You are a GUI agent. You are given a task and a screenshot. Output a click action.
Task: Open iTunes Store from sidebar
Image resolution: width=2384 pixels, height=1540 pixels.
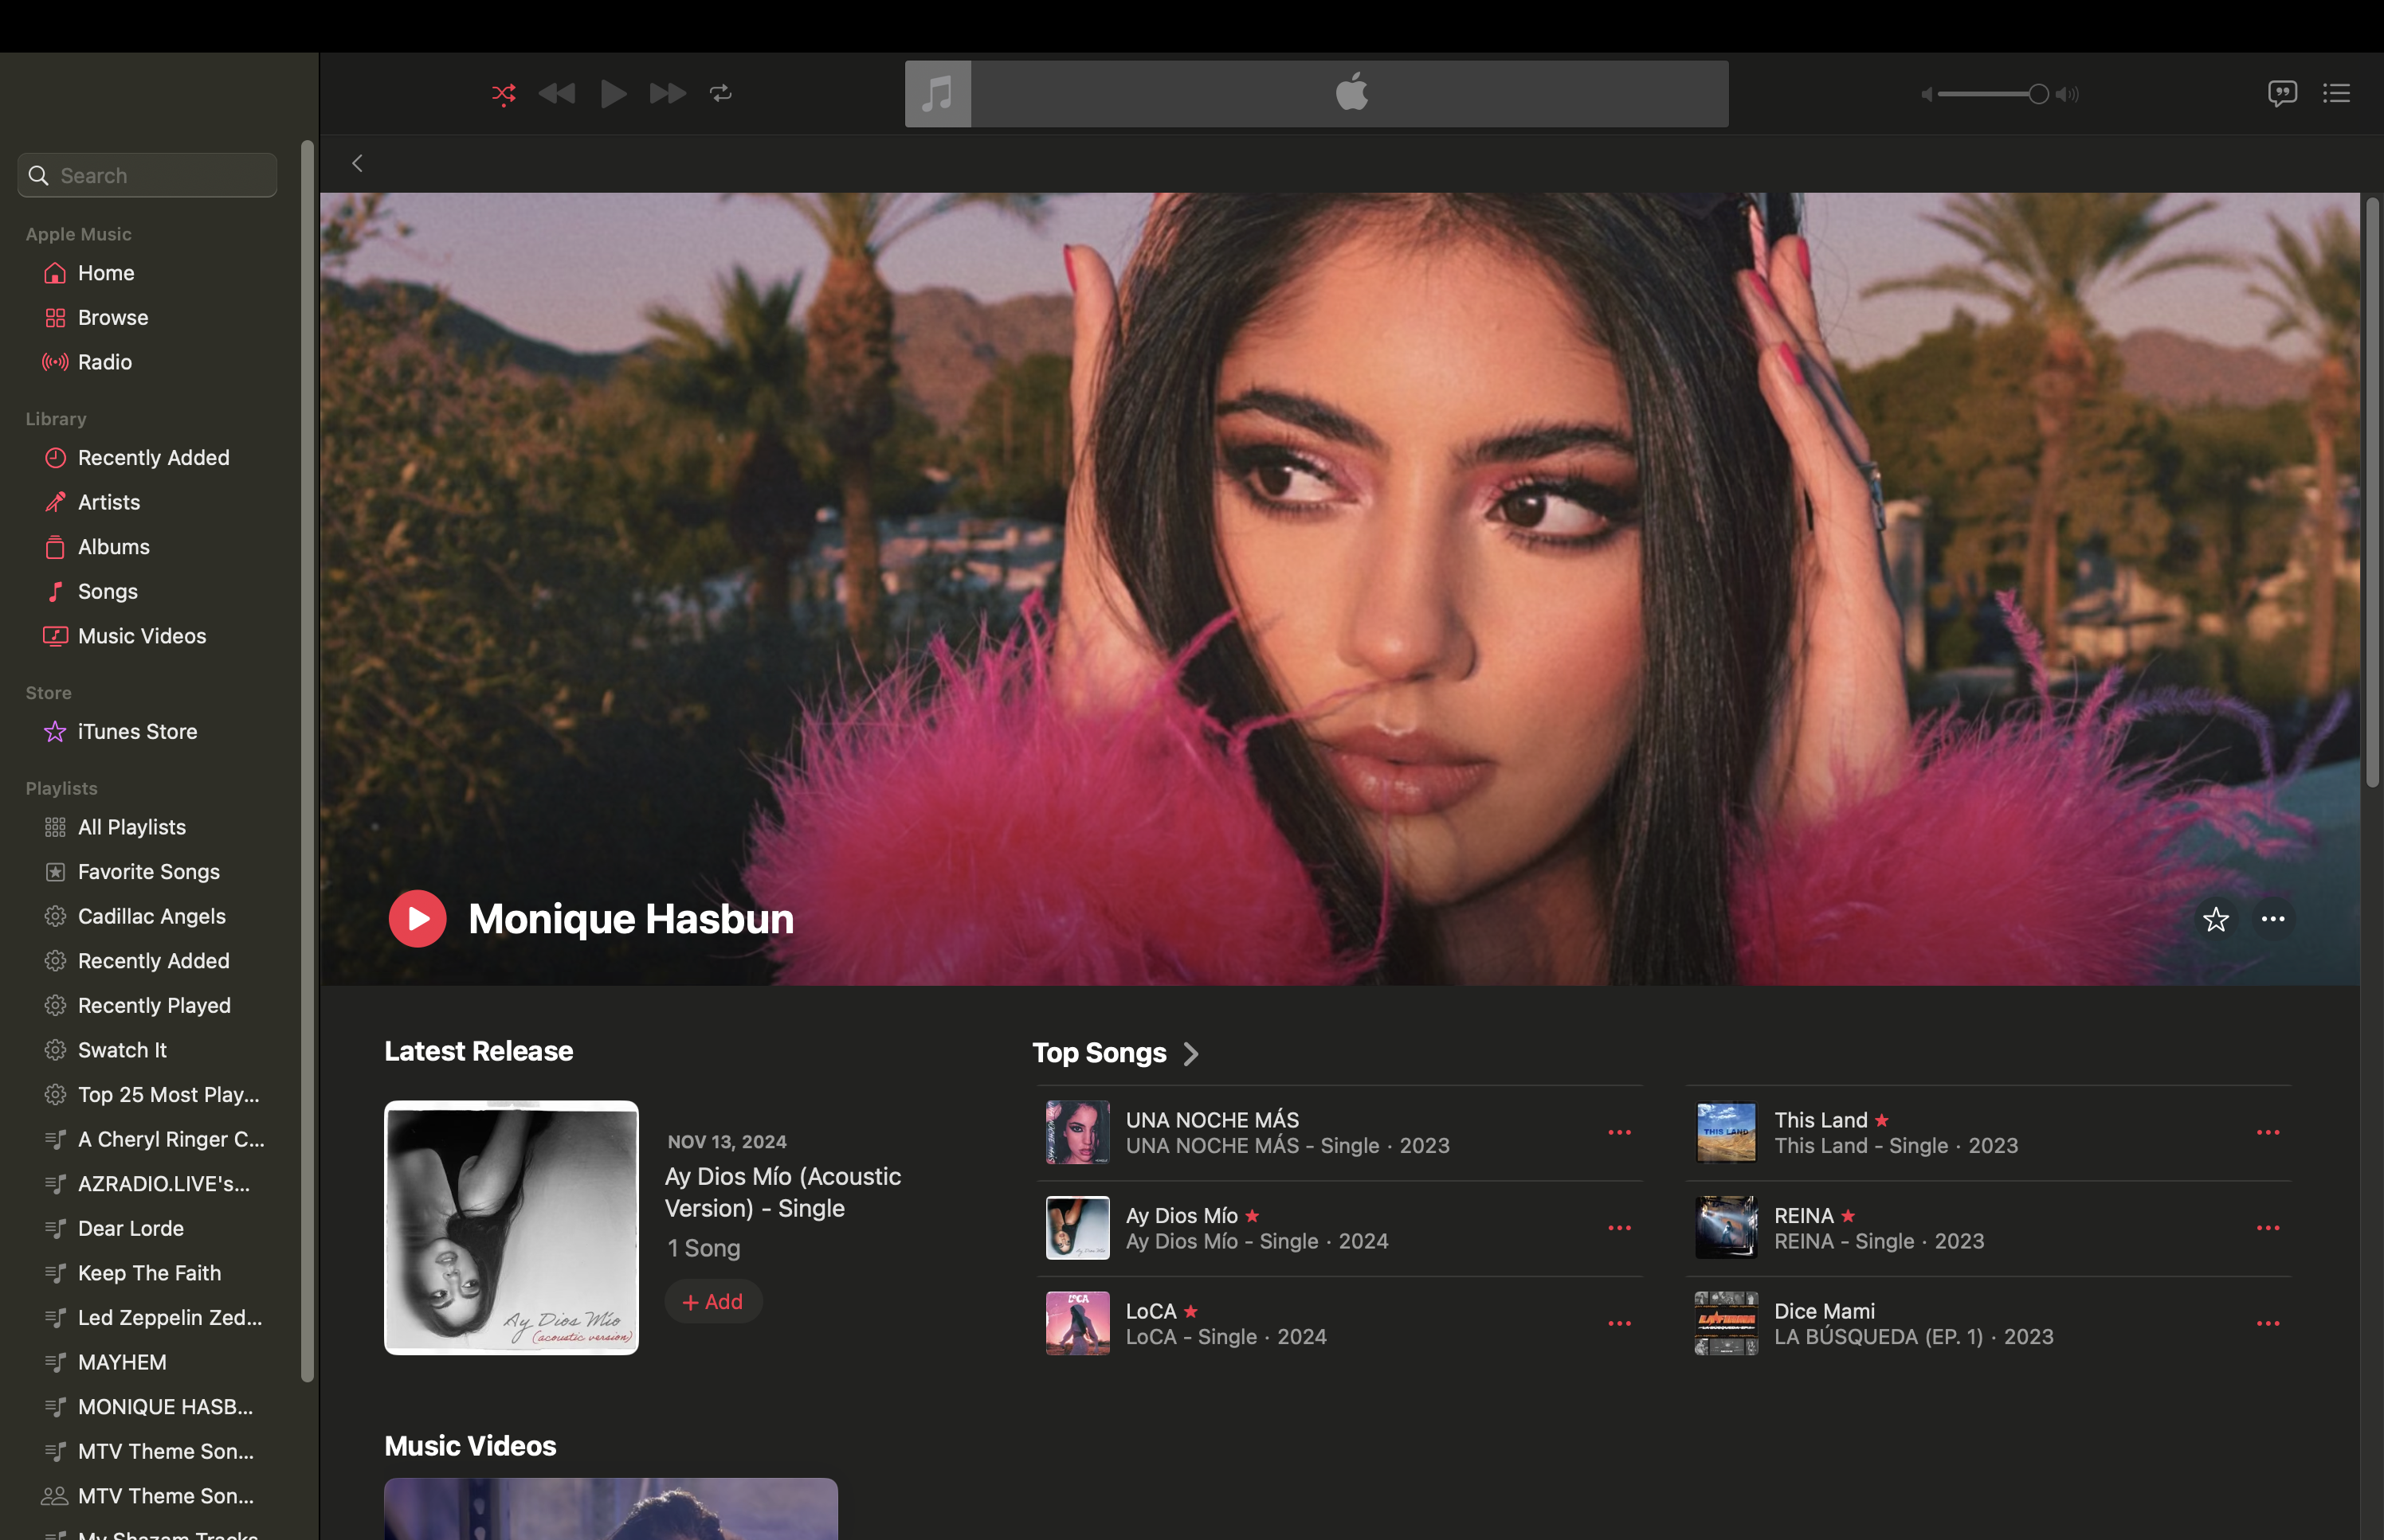(137, 732)
